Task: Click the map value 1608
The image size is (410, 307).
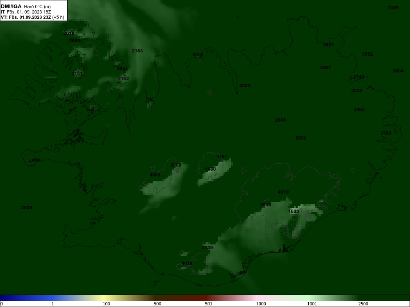Action: (x=294, y=211)
